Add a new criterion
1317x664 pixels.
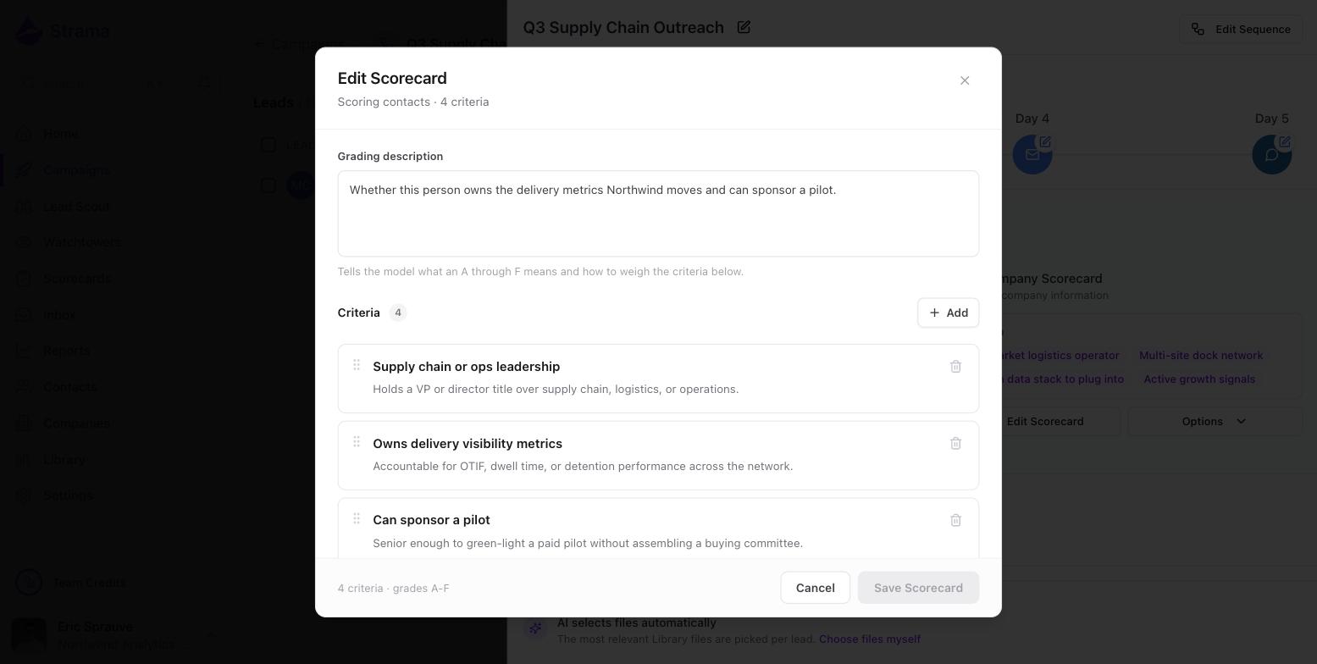(x=949, y=313)
